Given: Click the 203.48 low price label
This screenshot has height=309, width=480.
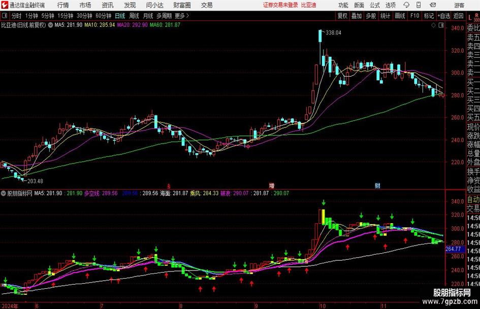Looking at the screenshot, I should [35, 181].
